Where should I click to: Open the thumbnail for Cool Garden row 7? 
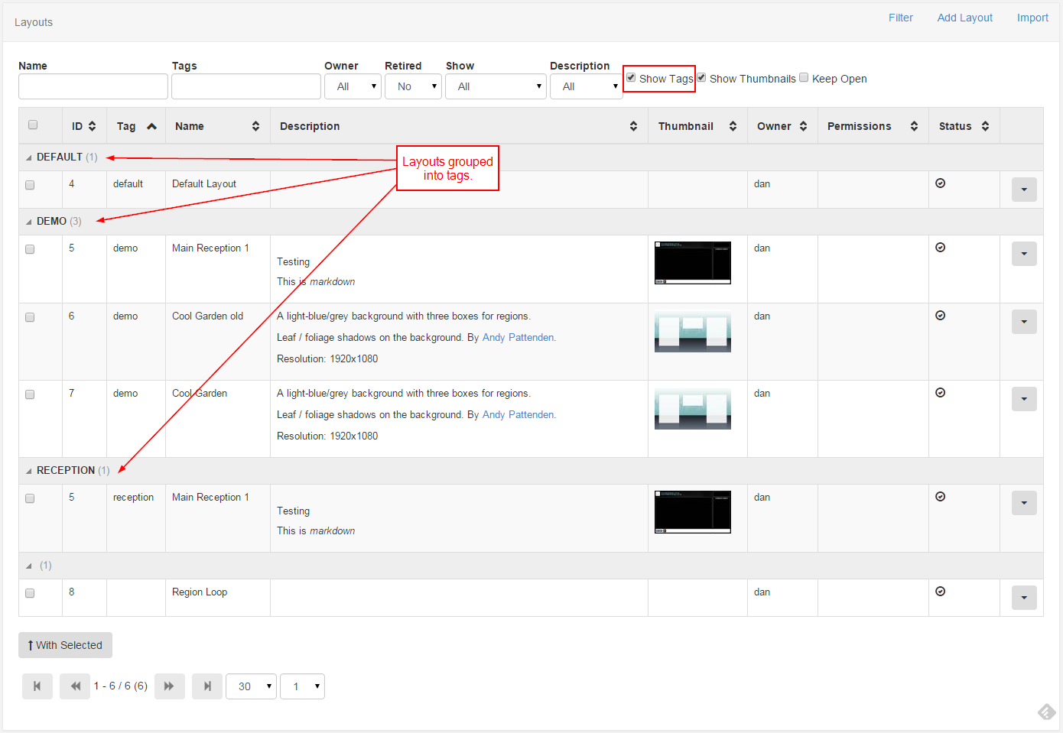(693, 408)
